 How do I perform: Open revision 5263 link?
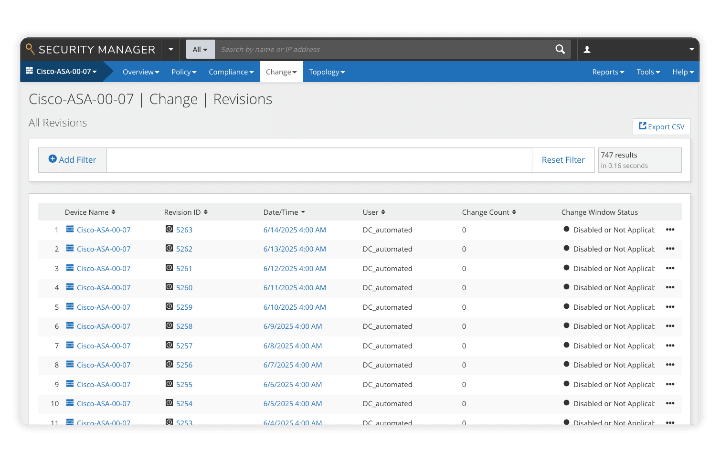[x=184, y=230]
